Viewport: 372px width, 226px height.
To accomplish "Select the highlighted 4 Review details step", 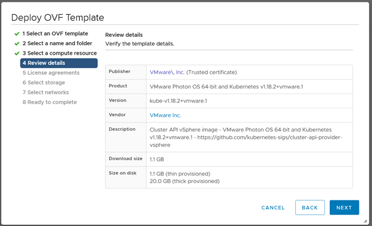I will (59, 63).
